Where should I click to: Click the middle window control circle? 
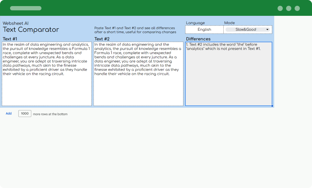tap(289, 8)
